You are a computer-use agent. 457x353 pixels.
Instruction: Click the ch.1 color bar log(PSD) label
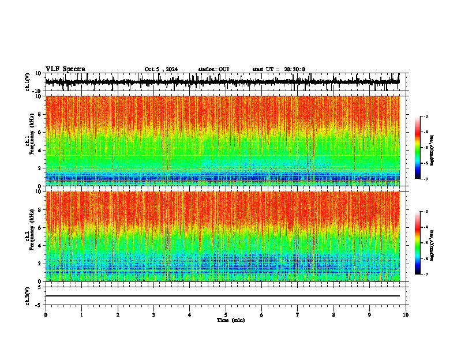coord(432,151)
